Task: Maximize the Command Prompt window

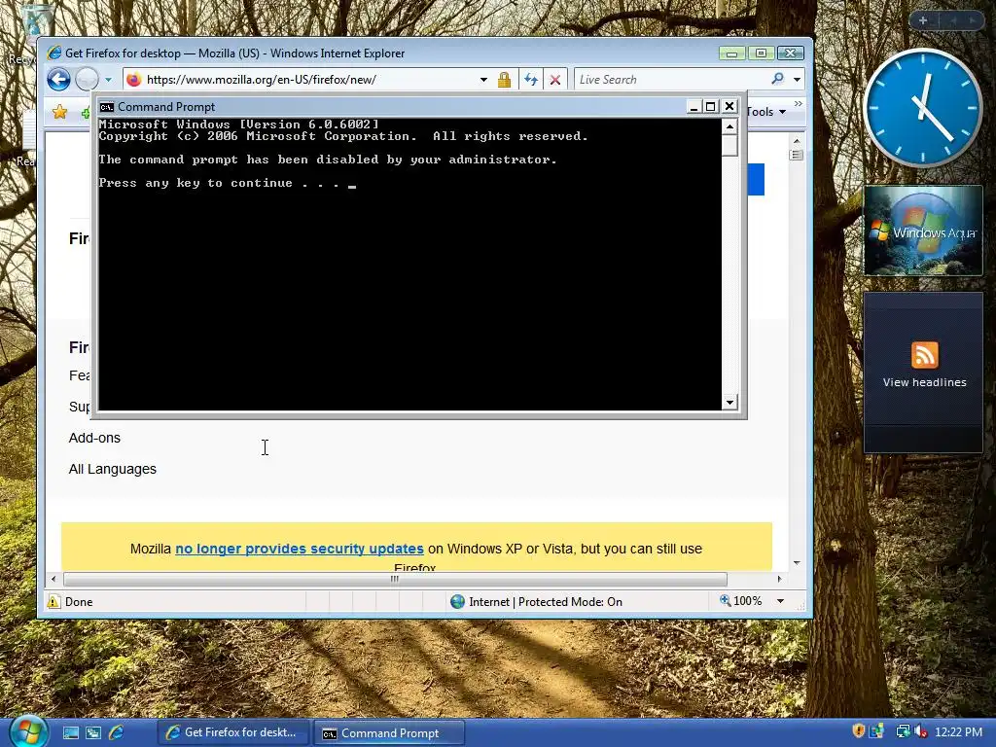Action: pyautogui.click(x=711, y=107)
